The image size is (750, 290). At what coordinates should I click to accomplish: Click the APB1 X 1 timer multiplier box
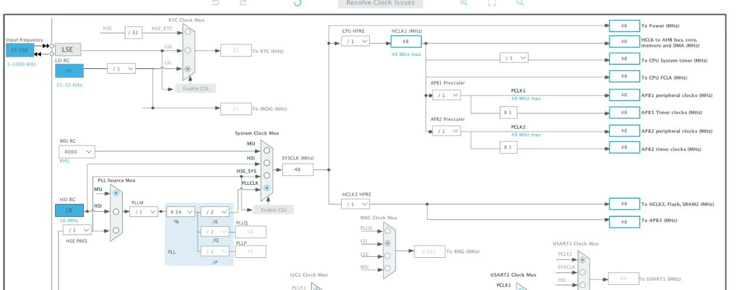508,112
